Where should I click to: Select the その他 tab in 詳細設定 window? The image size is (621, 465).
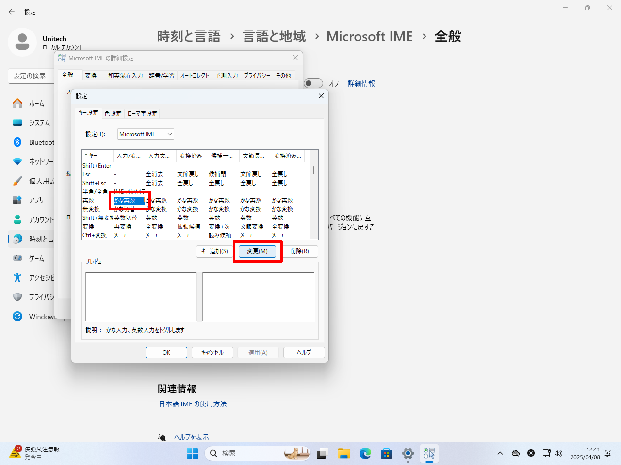[283, 75]
